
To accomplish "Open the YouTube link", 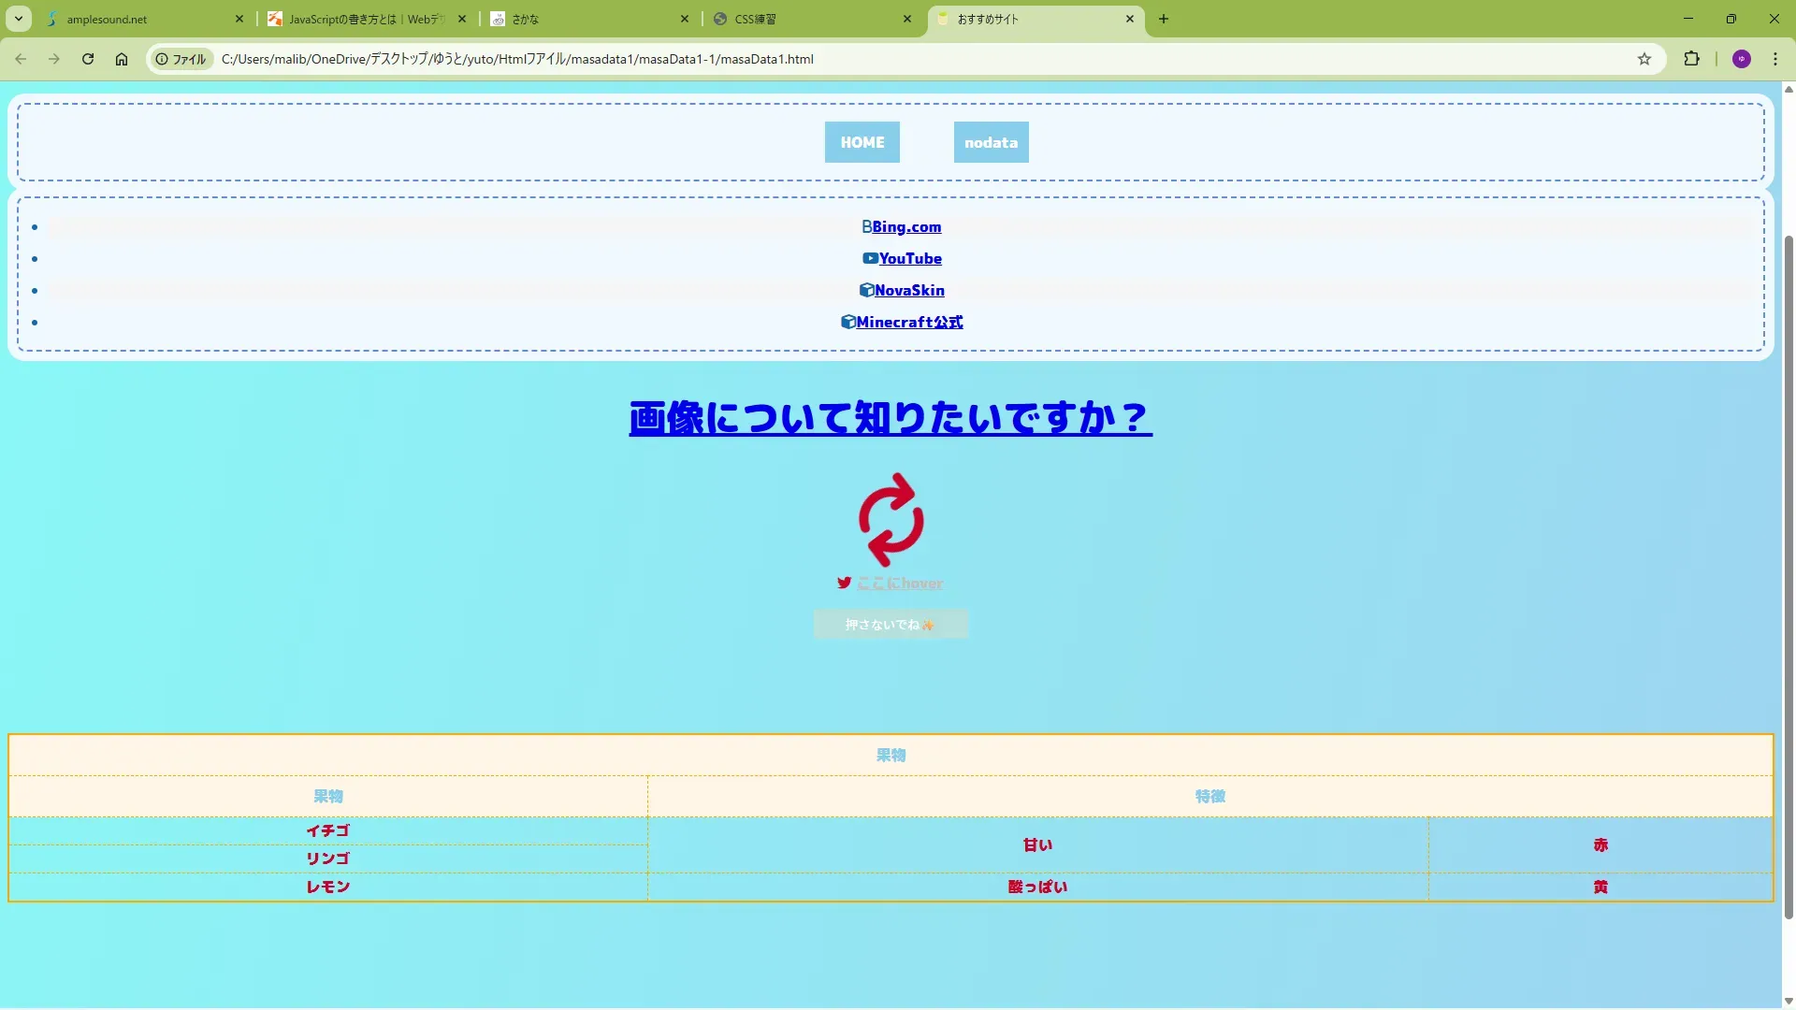I will [909, 259].
